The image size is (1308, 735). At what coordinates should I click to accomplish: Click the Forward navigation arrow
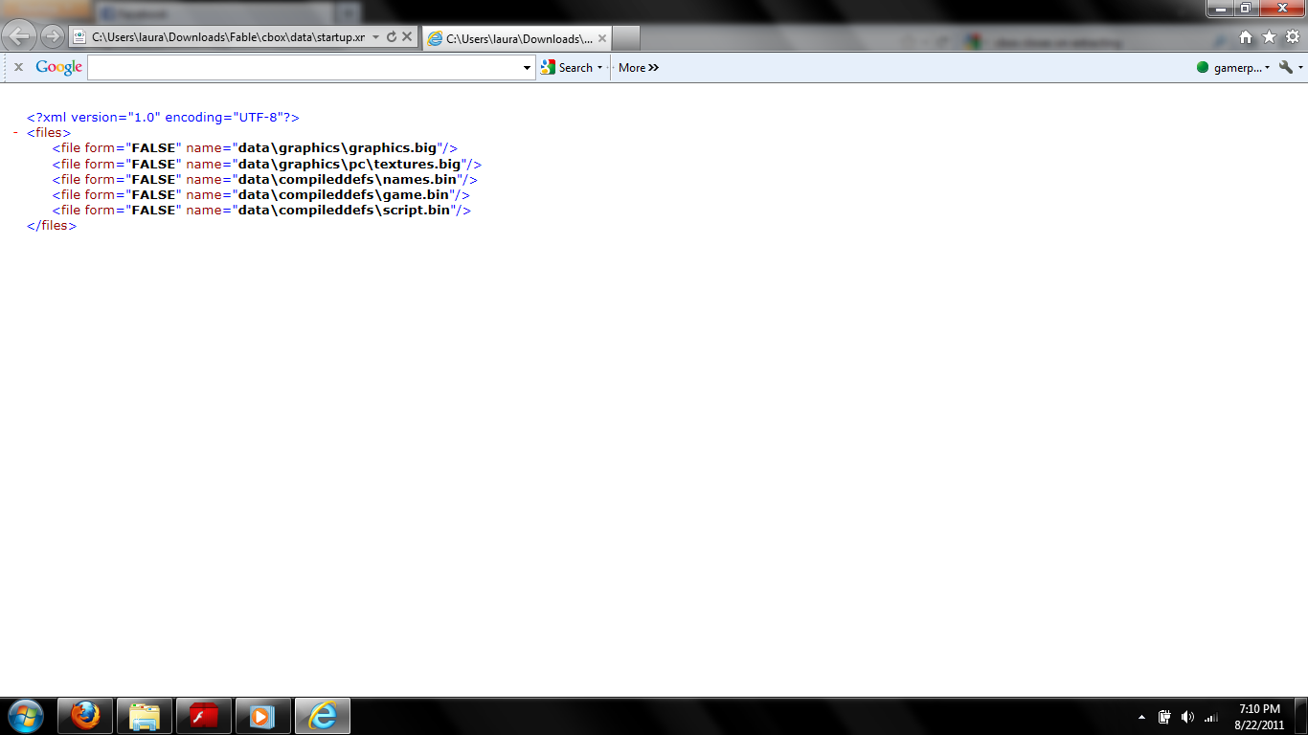coord(52,37)
